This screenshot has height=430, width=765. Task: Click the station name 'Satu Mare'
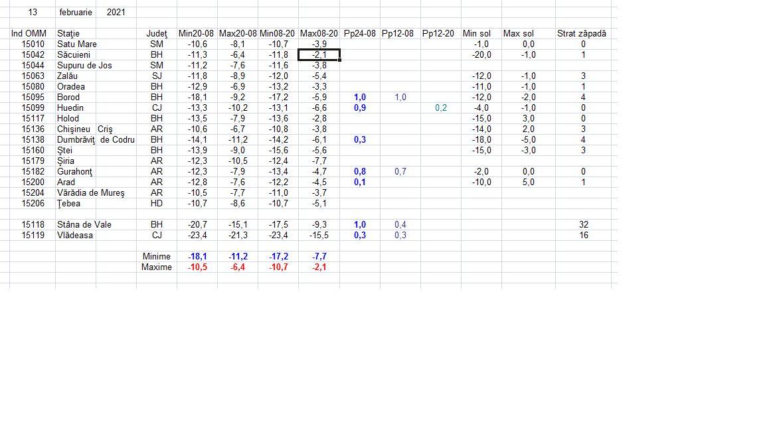tap(76, 44)
